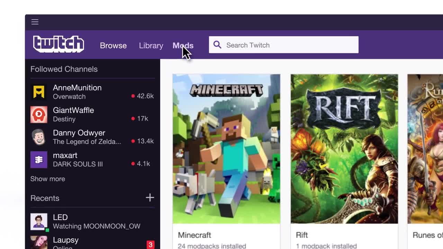Click 'Watching MOONMOON_OW' status text
Image resolution: width=443 pixels, height=249 pixels.
pyautogui.click(x=97, y=226)
